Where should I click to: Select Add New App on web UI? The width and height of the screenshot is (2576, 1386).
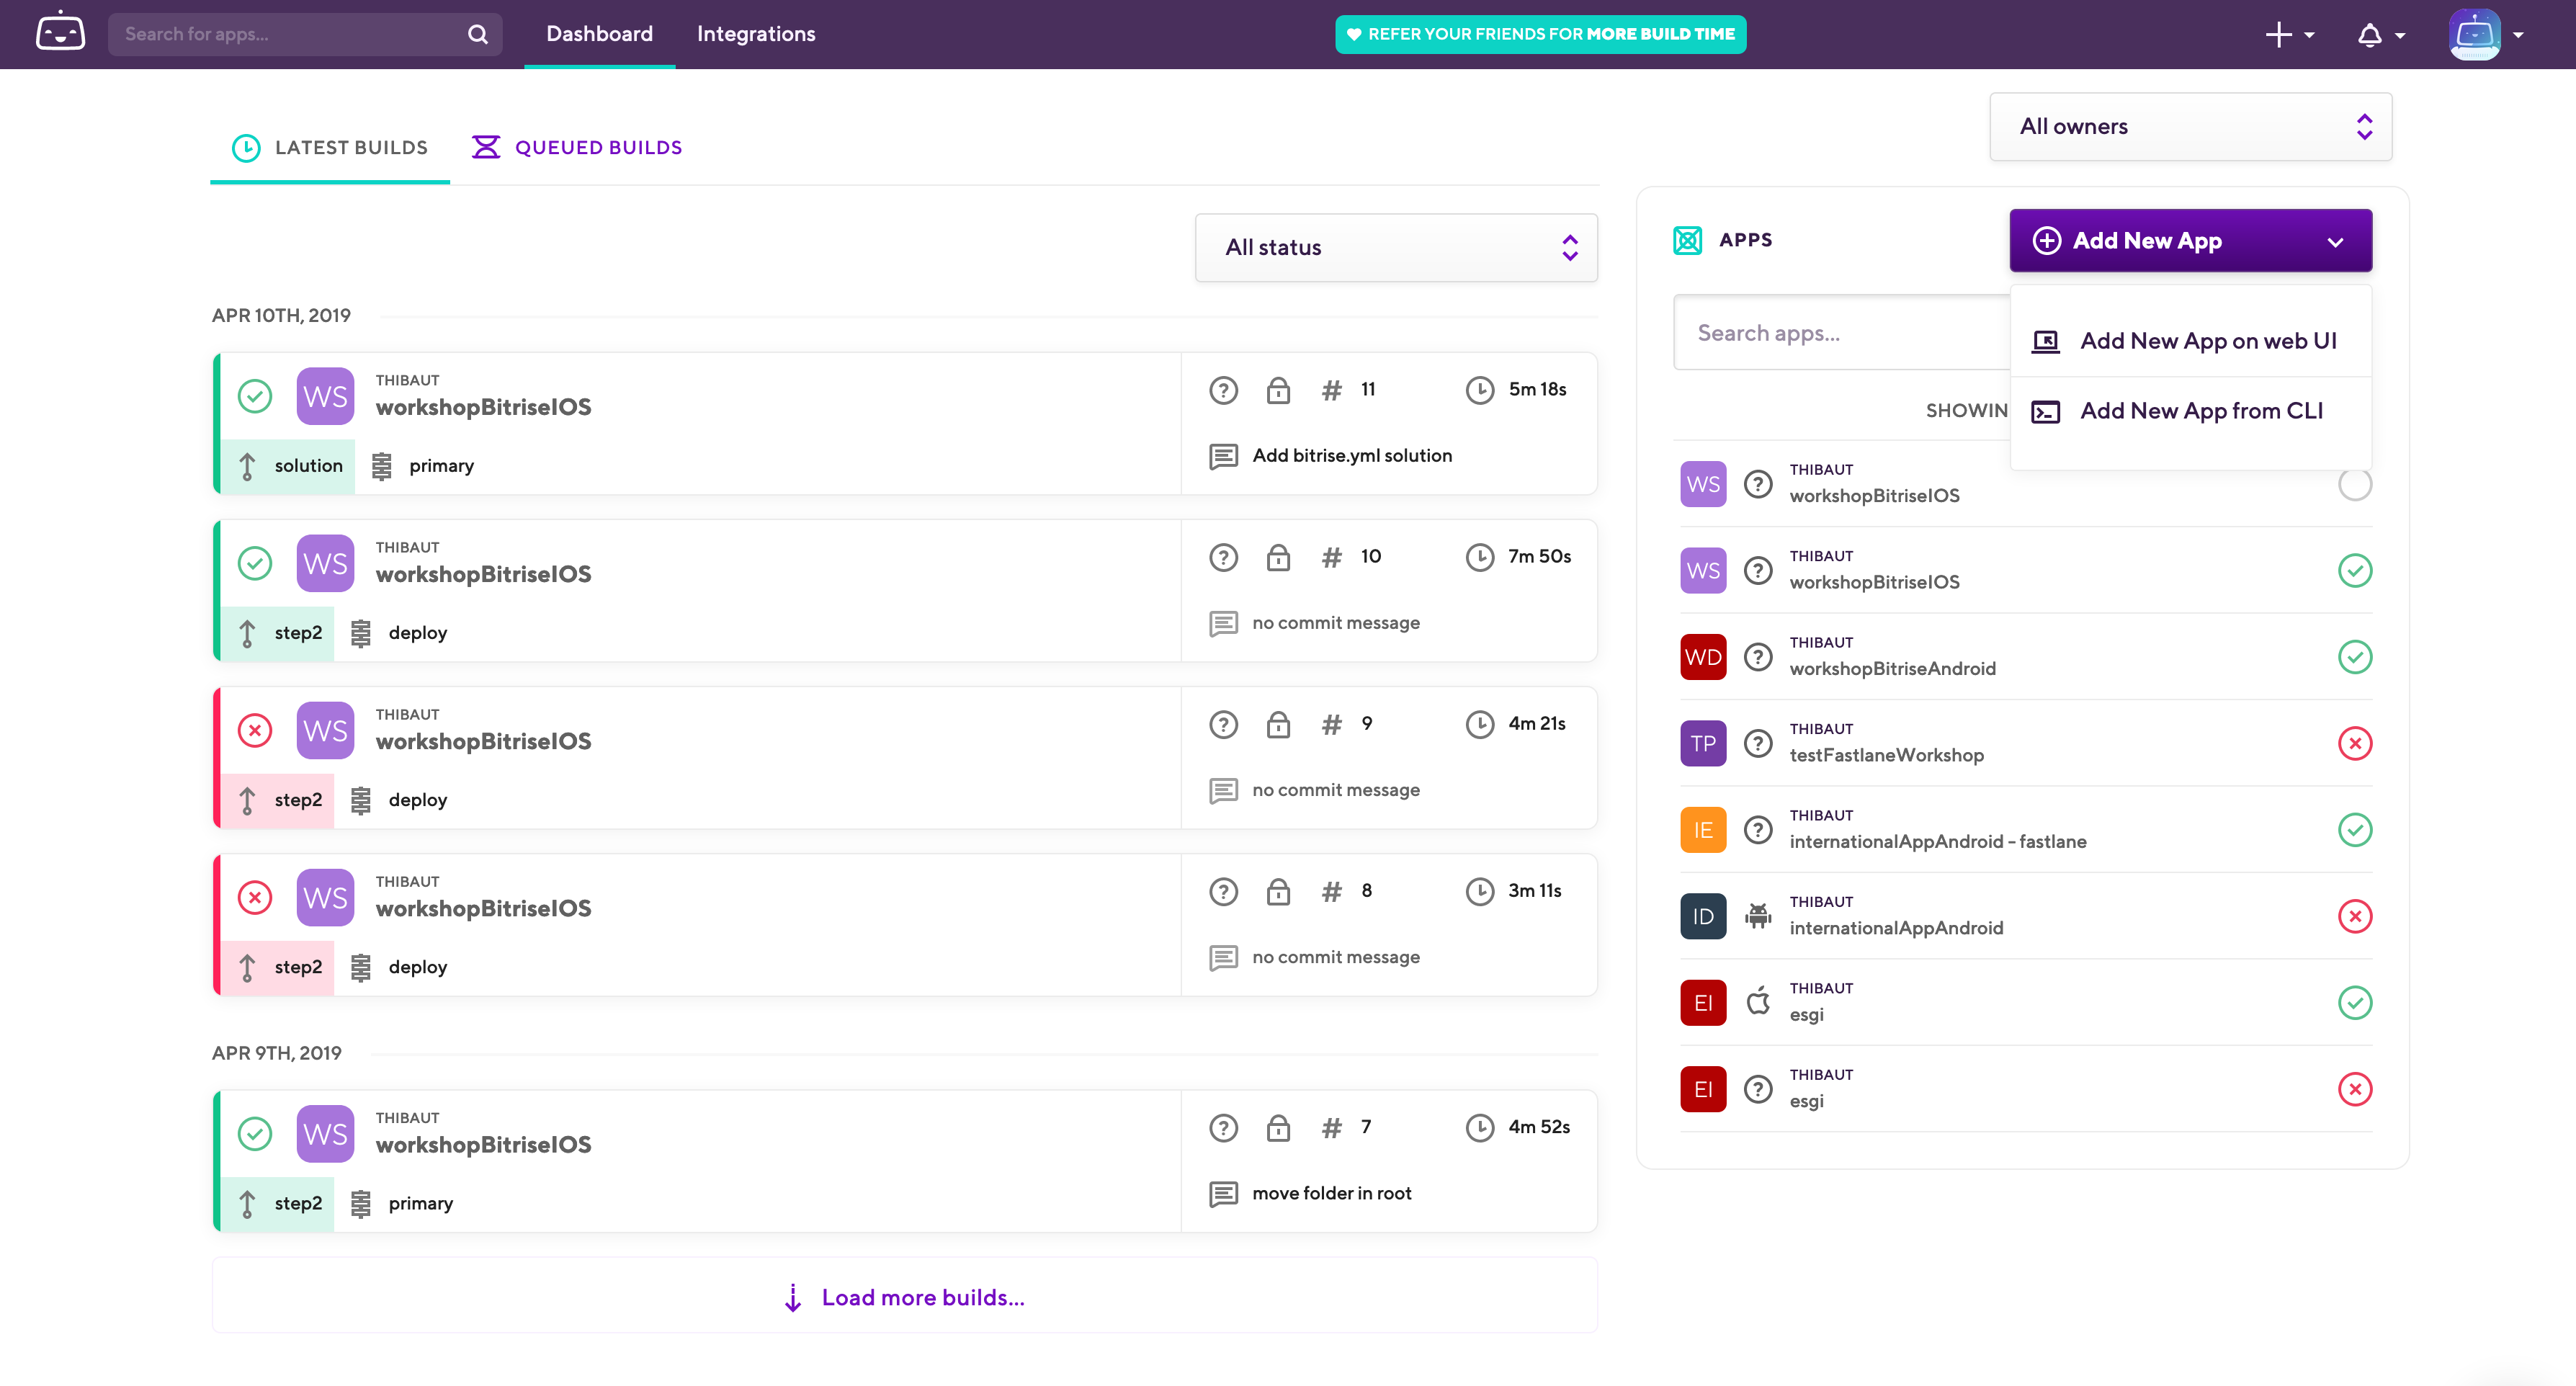click(2190, 341)
